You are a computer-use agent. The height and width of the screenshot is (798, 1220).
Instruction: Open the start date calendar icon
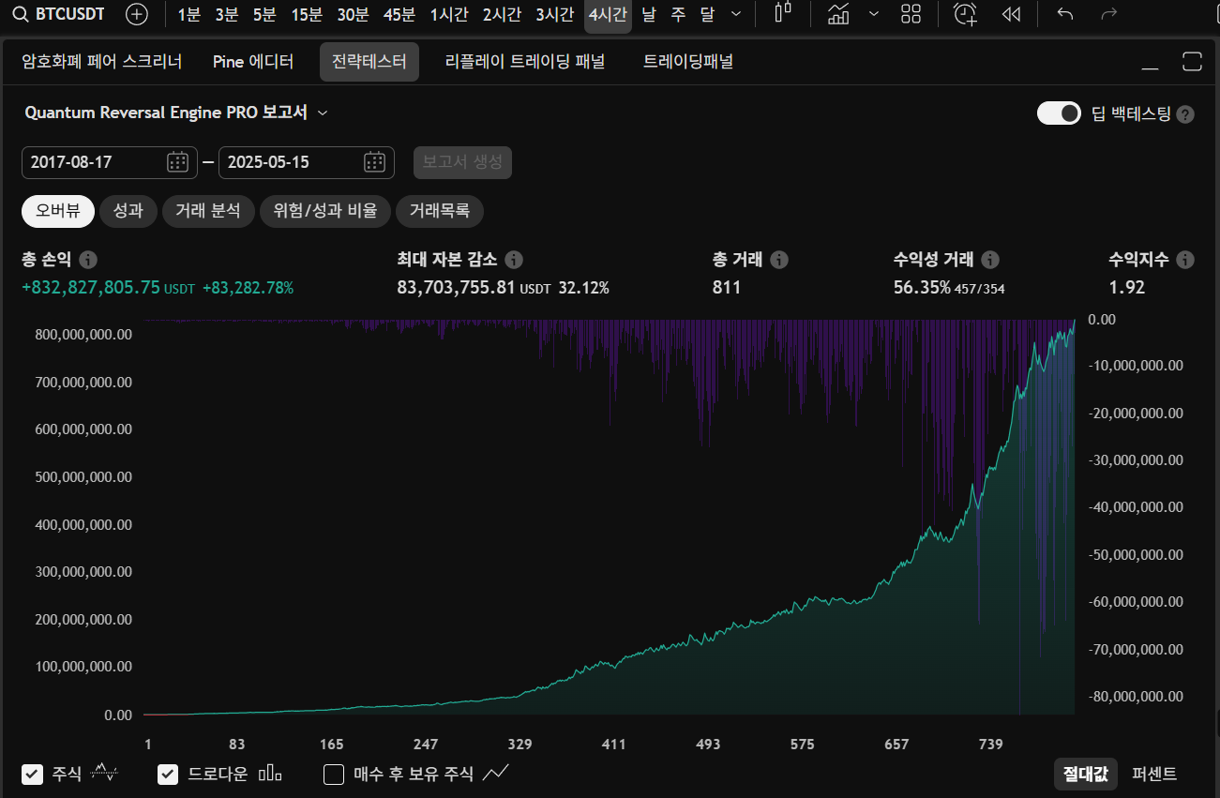point(177,162)
